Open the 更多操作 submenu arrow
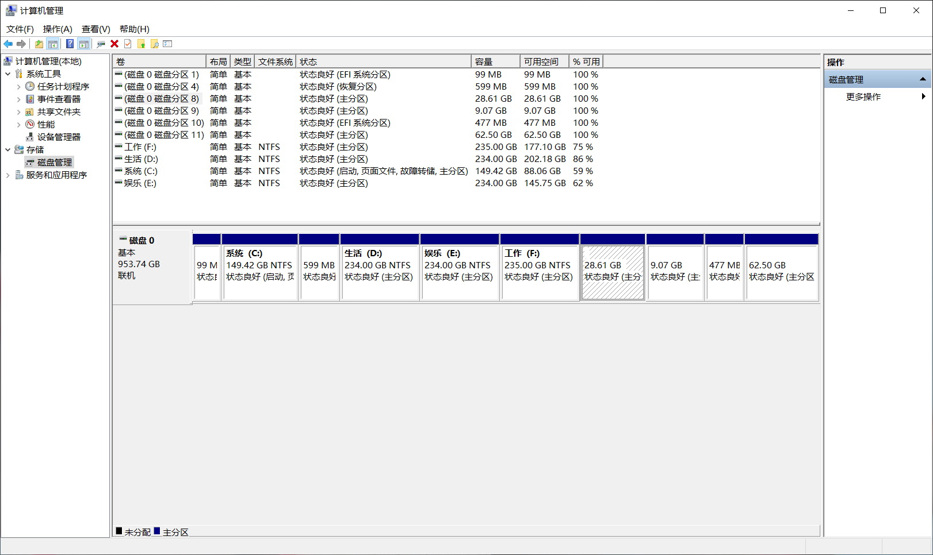933x555 pixels. [x=923, y=97]
